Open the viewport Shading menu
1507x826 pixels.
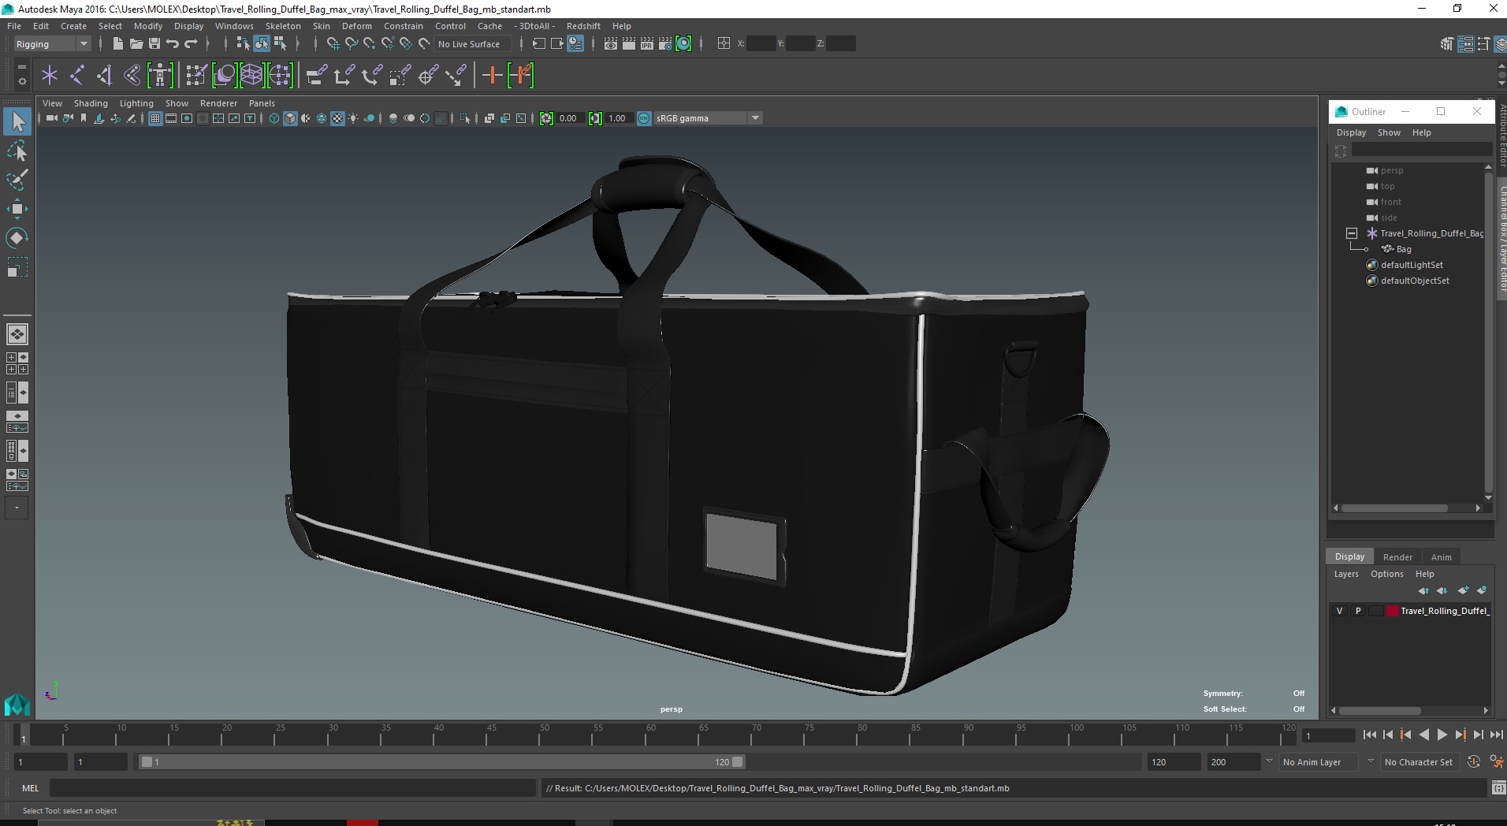91,103
